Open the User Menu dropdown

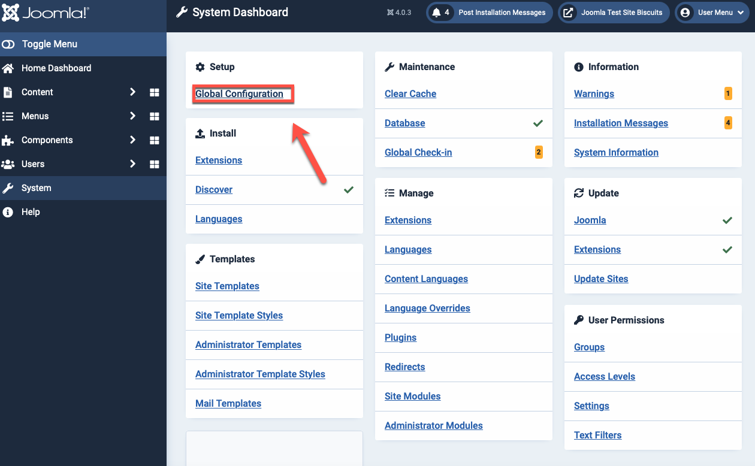(711, 13)
